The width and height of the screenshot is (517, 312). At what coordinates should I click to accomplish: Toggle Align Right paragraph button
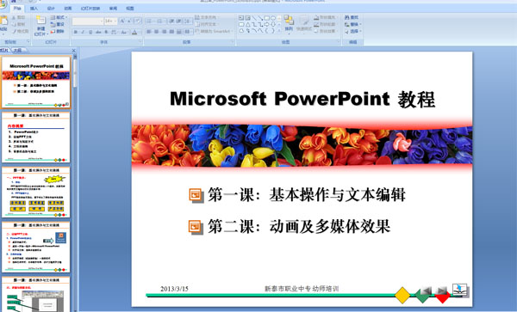pyautogui.click(x=165, y=32)
